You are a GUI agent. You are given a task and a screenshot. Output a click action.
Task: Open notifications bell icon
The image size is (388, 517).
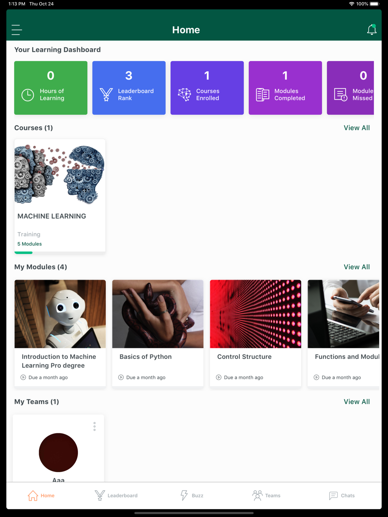click(x=372, y=29)
